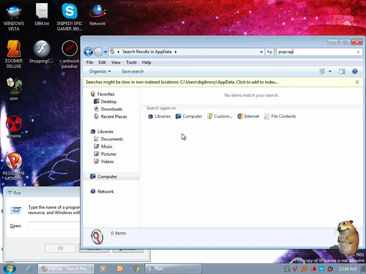Search again in Custom location
Viewport: 366px width, 274px height.
click(x=220, y=116)
